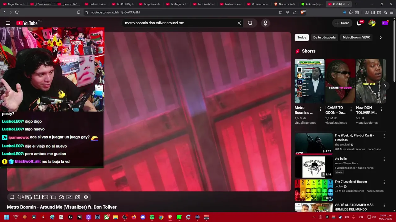396x222 pixels.
Task: Open options for the Metro Boomins short
Action: click(x=320, y=109)
